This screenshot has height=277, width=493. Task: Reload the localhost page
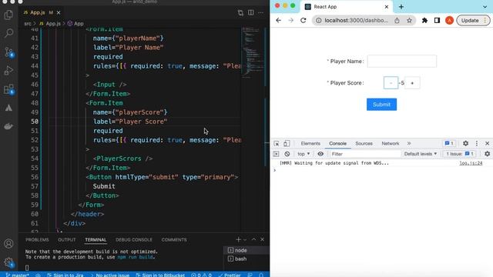click(303, 21)
